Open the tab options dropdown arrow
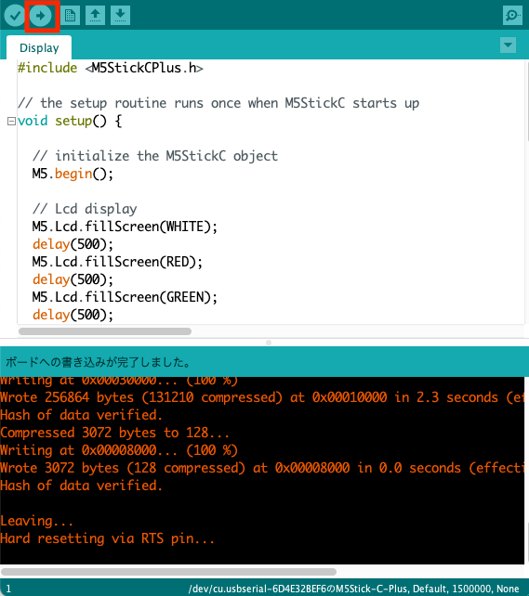The height and width of the screenshot is (596, 529). click(508, 45)
